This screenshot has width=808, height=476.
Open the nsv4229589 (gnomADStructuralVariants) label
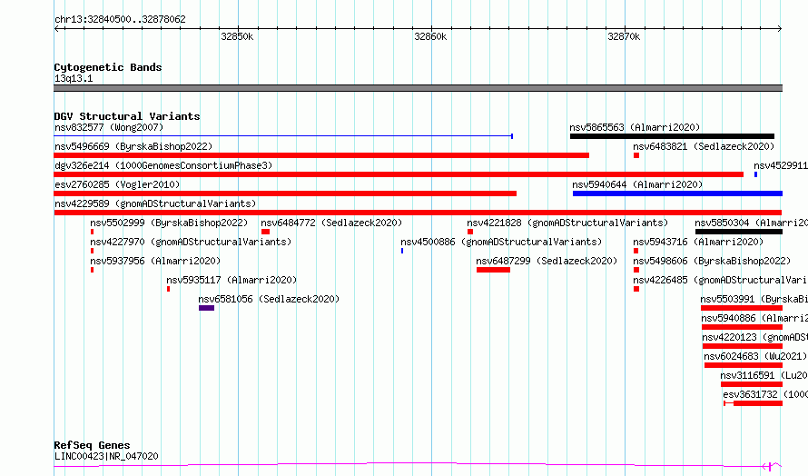tap(155, 203)
